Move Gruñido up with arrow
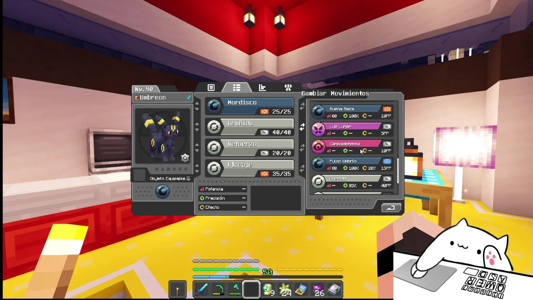Viewport: 533px width, 300px height. pos(197,124)
